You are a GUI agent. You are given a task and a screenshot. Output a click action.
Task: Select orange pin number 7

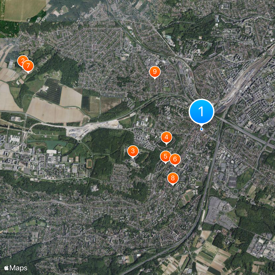(x=28, y=66)
